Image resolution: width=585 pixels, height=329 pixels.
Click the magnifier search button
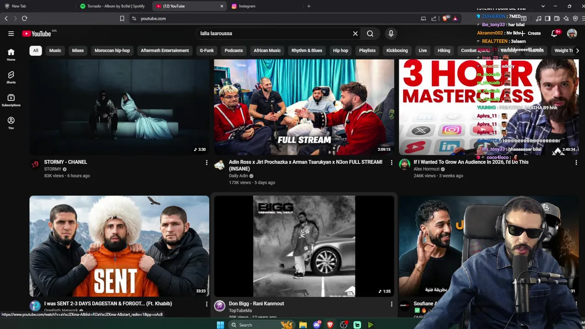click(x=370, y=33)
